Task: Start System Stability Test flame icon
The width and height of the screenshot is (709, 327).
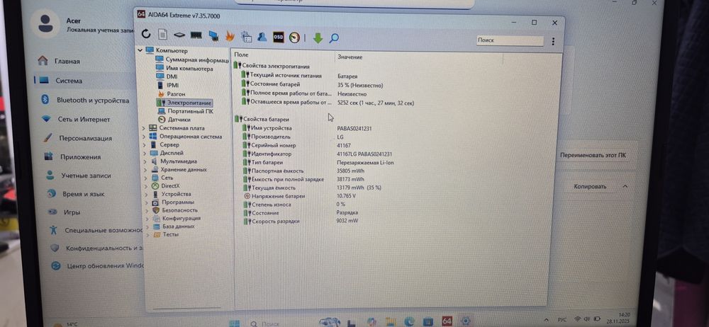Action: click(230, 36)
